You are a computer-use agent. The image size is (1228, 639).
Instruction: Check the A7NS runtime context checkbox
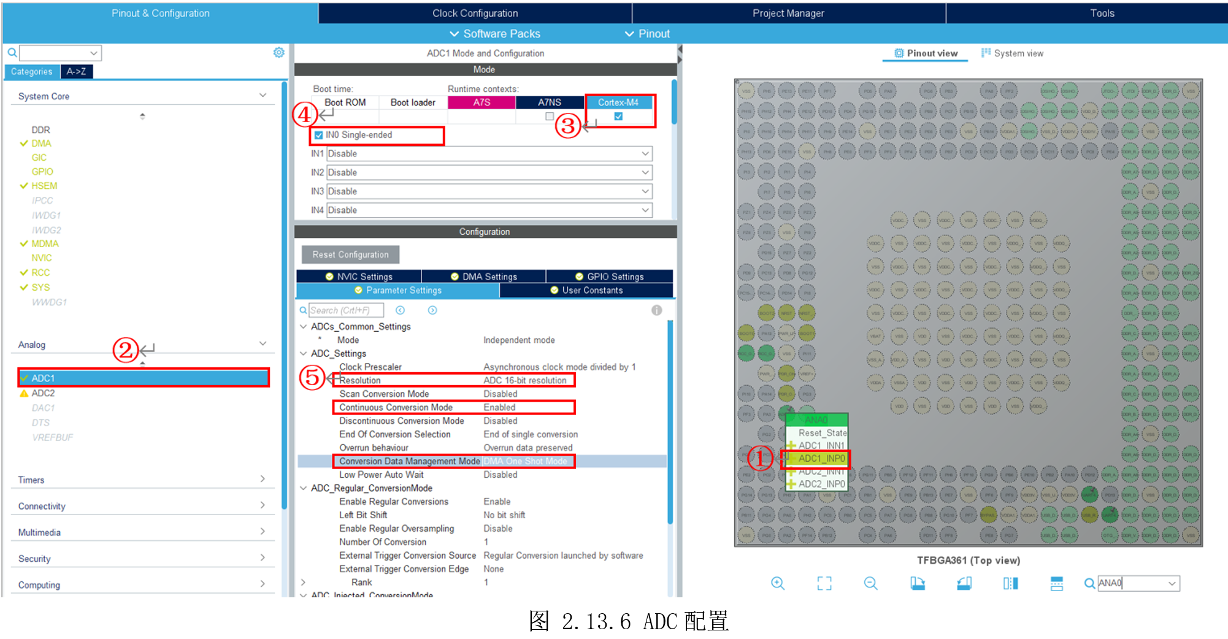pos(549,117)
